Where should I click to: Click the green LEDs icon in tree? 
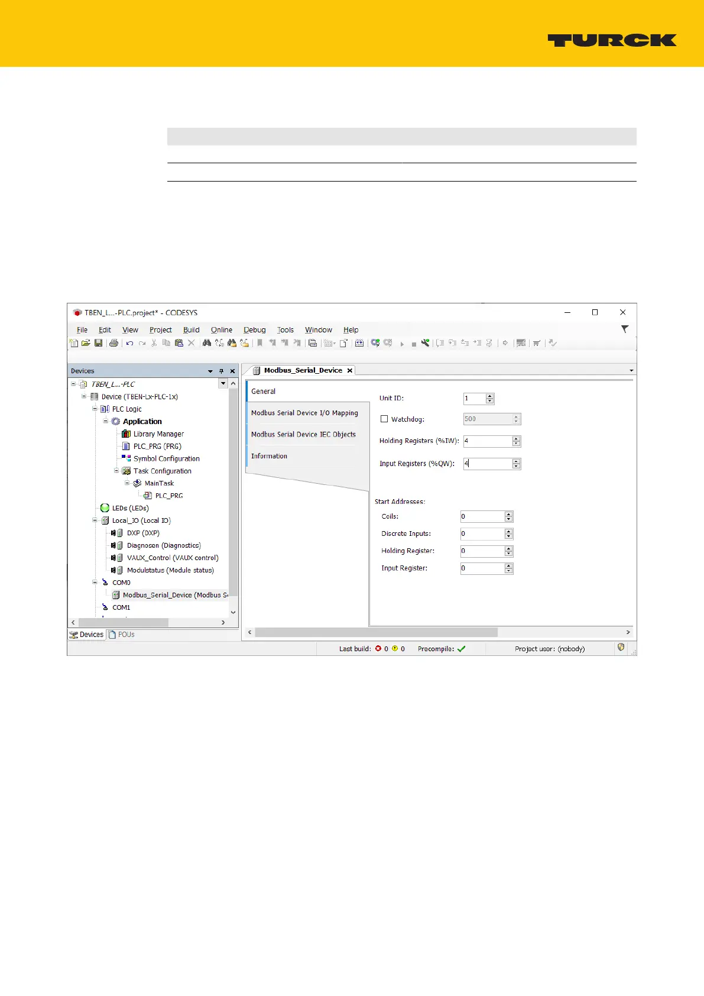tap(105, 508)
